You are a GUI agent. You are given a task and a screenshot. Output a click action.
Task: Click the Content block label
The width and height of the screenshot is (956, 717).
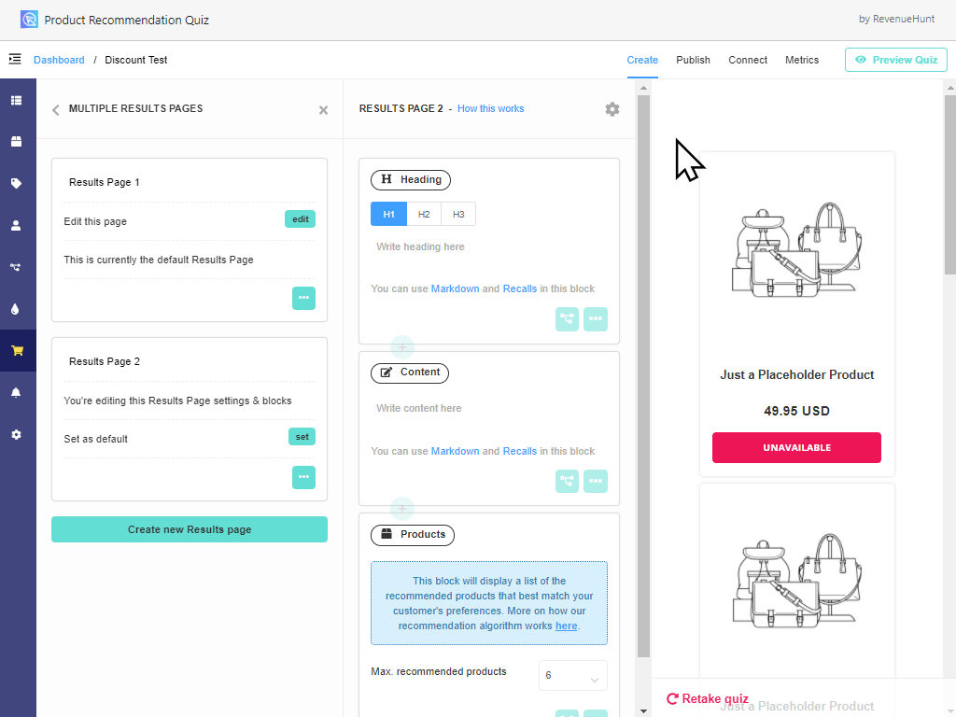(x=410, y=373)
